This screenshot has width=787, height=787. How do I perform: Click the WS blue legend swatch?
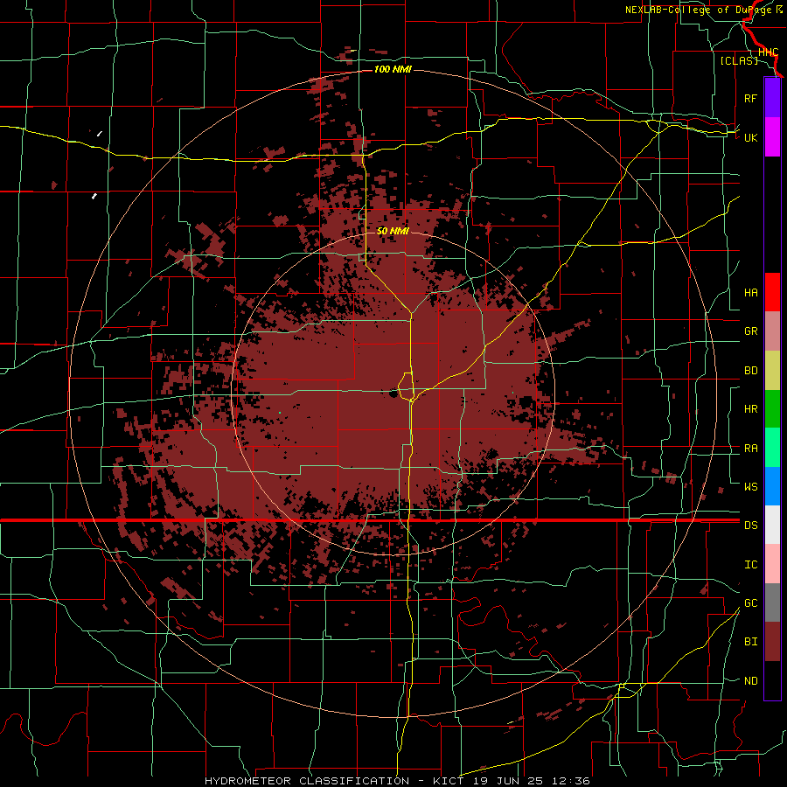tap(772, 486)
